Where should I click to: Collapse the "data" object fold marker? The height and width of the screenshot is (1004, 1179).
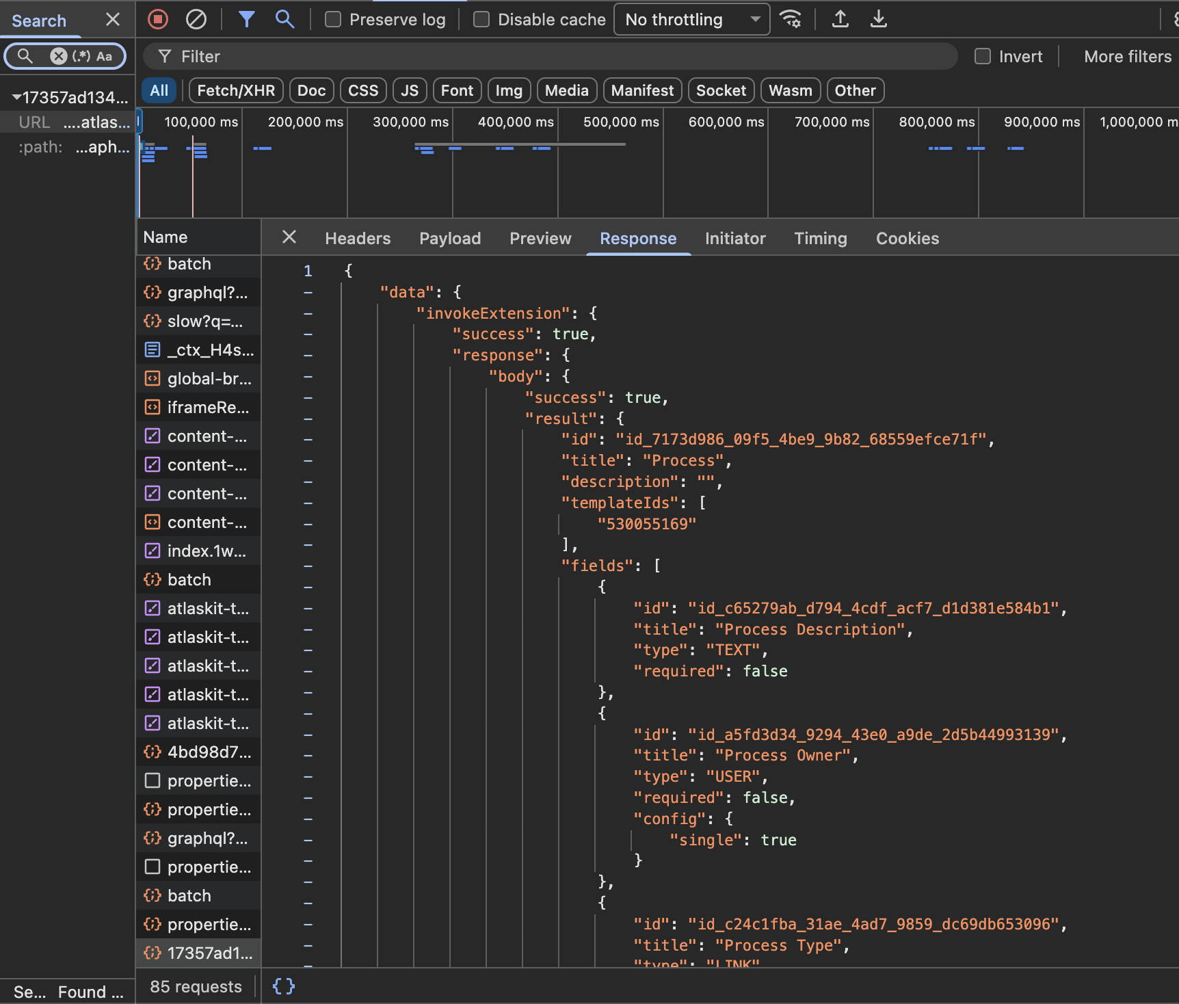308,292
